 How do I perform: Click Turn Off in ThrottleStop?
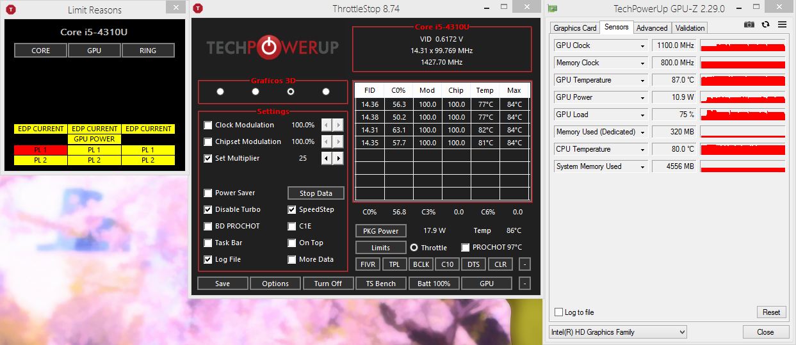click(x=328, y=284)
